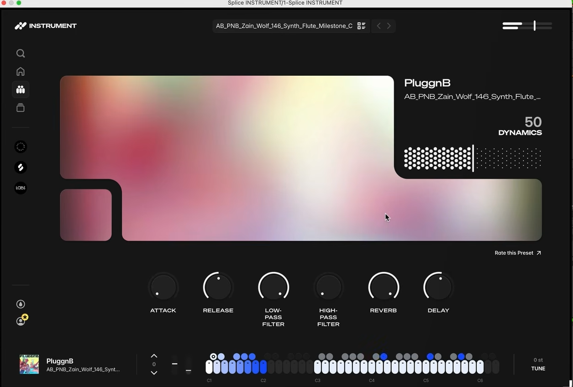Play the C6 key
This screenshot has height=387, width=573.
480,367
